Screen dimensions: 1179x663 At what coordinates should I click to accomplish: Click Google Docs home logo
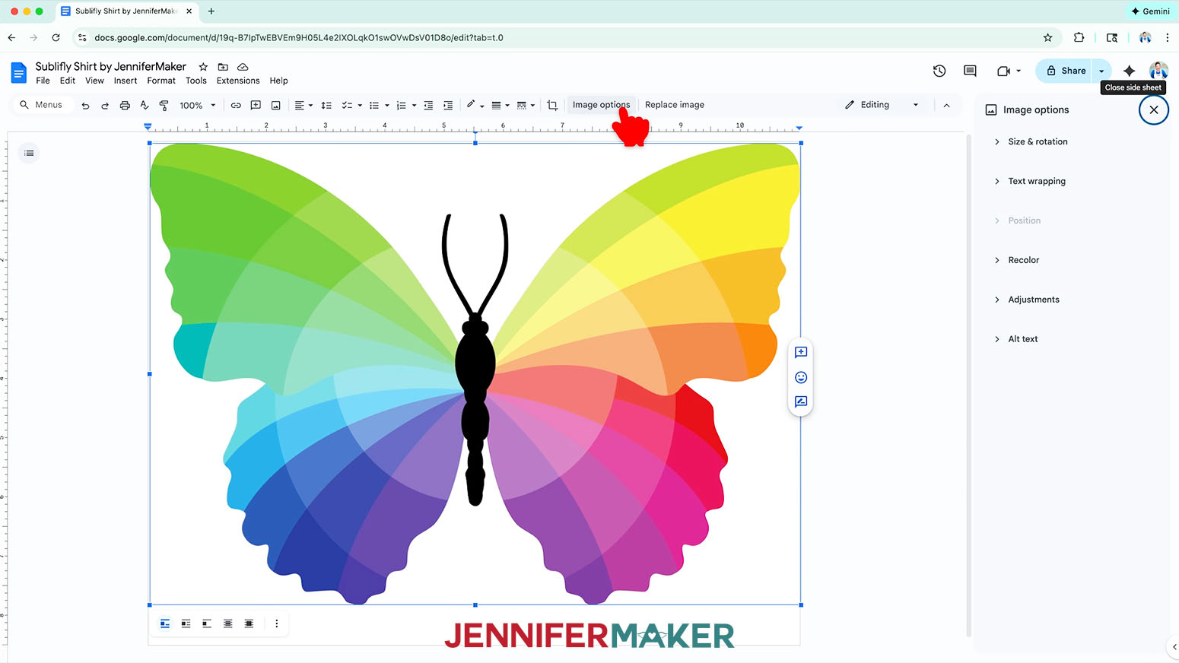point(18,73)
